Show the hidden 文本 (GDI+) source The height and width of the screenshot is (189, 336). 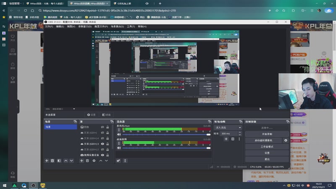point(102,133)
